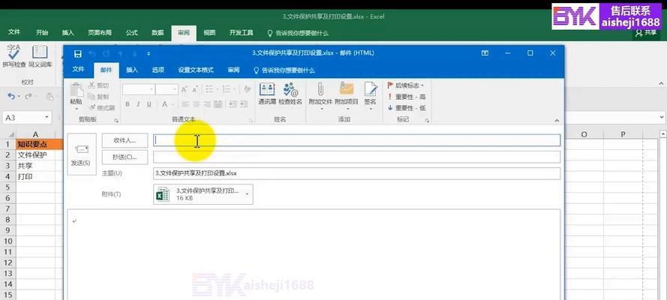Send the email with 发送(S)
The height and width of the screenshot is (300, 667).
[82, 154]
